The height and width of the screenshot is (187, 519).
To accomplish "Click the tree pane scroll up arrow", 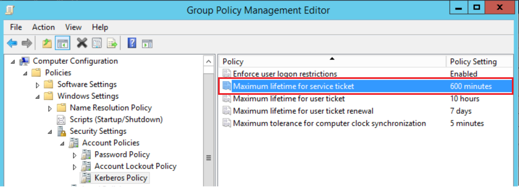I will pos(209,61).
